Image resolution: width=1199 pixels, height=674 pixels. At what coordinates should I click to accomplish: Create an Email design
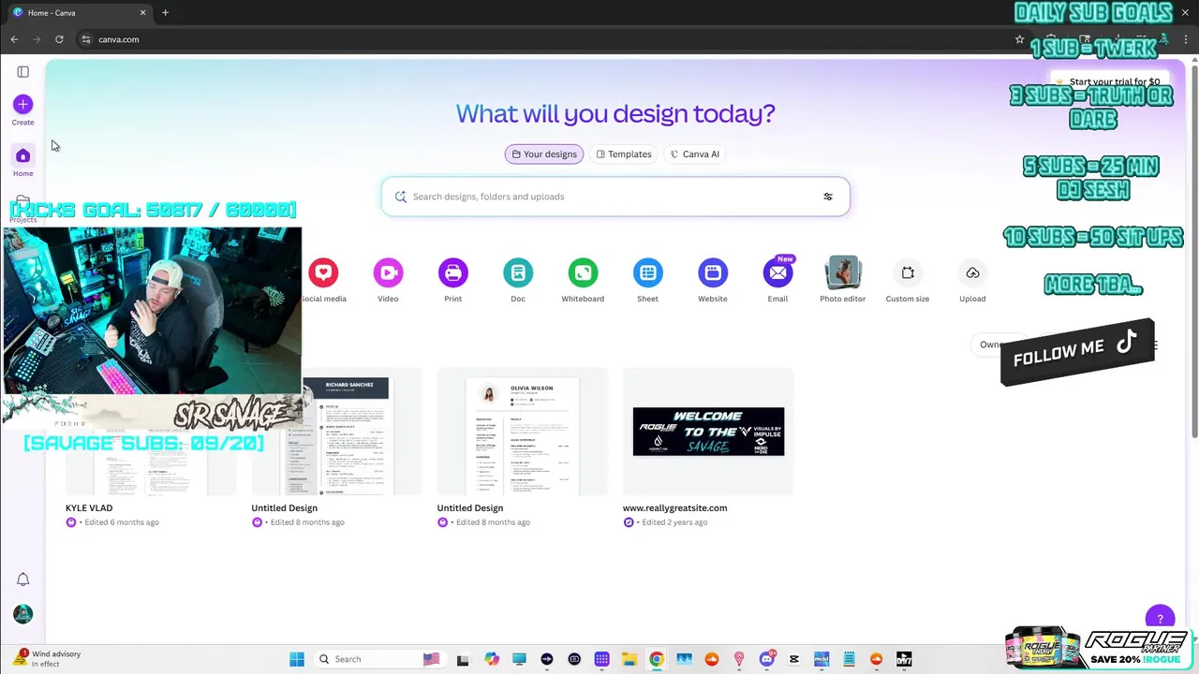click(777, 272)
